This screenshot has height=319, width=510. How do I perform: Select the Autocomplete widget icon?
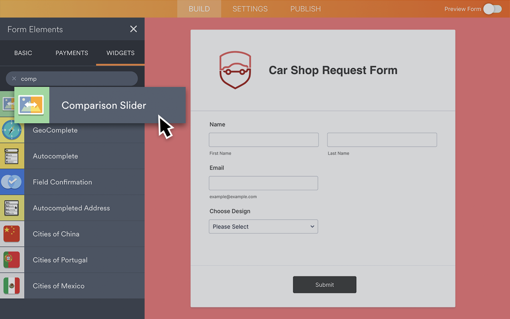click(x=12, y=156)
